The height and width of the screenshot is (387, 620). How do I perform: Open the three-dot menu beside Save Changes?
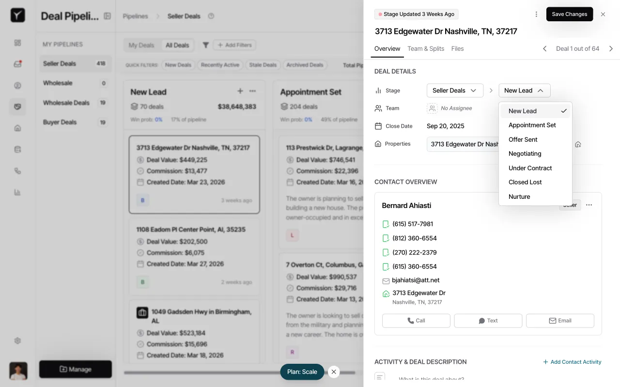click(x=536, y=14)
